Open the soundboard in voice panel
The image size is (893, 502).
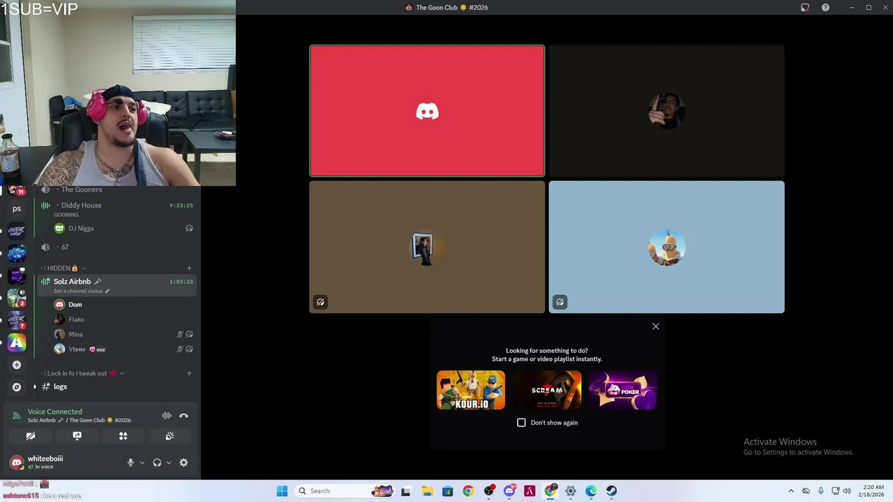170,436
